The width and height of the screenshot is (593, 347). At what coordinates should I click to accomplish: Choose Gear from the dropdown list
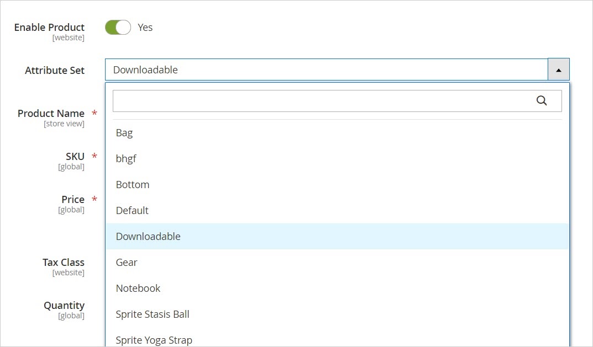[127, 263]
